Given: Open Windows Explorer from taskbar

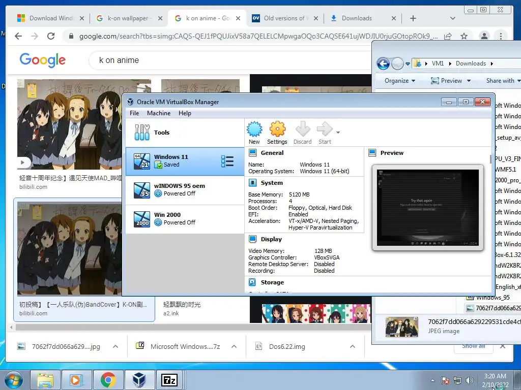Looking at the screenshot, I should point(45,380).
